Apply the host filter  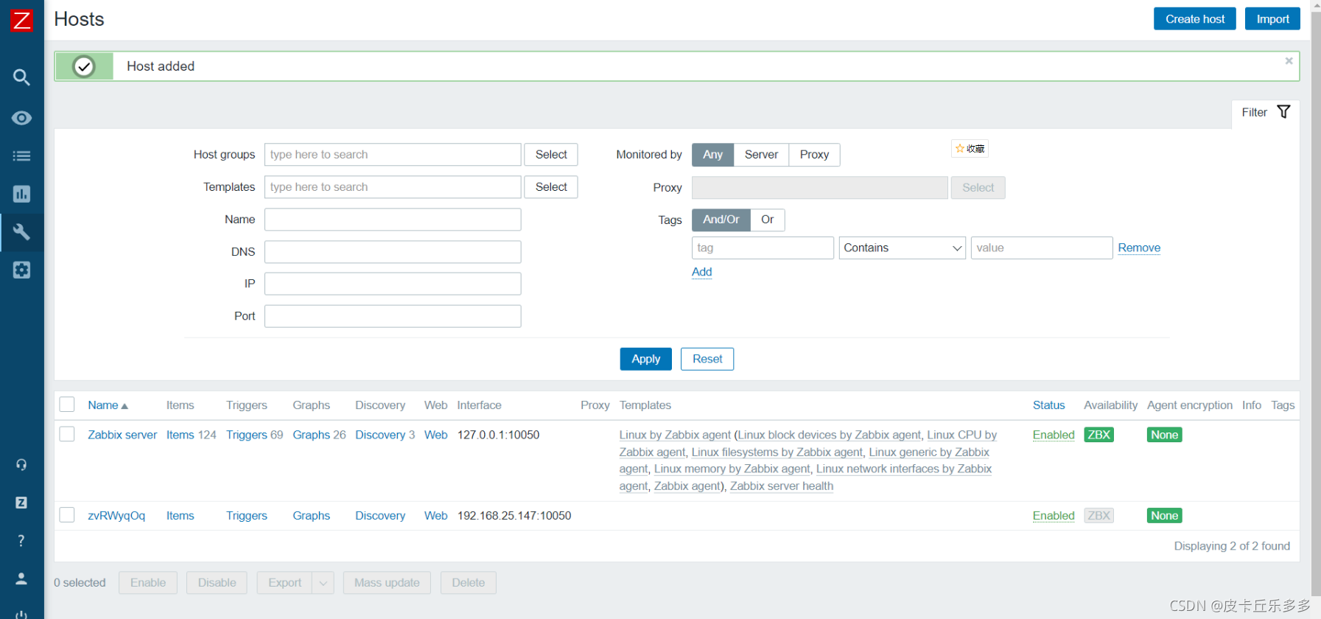click(x=645, y=359)
